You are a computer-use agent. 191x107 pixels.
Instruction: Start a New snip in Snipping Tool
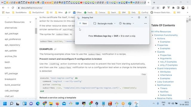tap(83, 23)
